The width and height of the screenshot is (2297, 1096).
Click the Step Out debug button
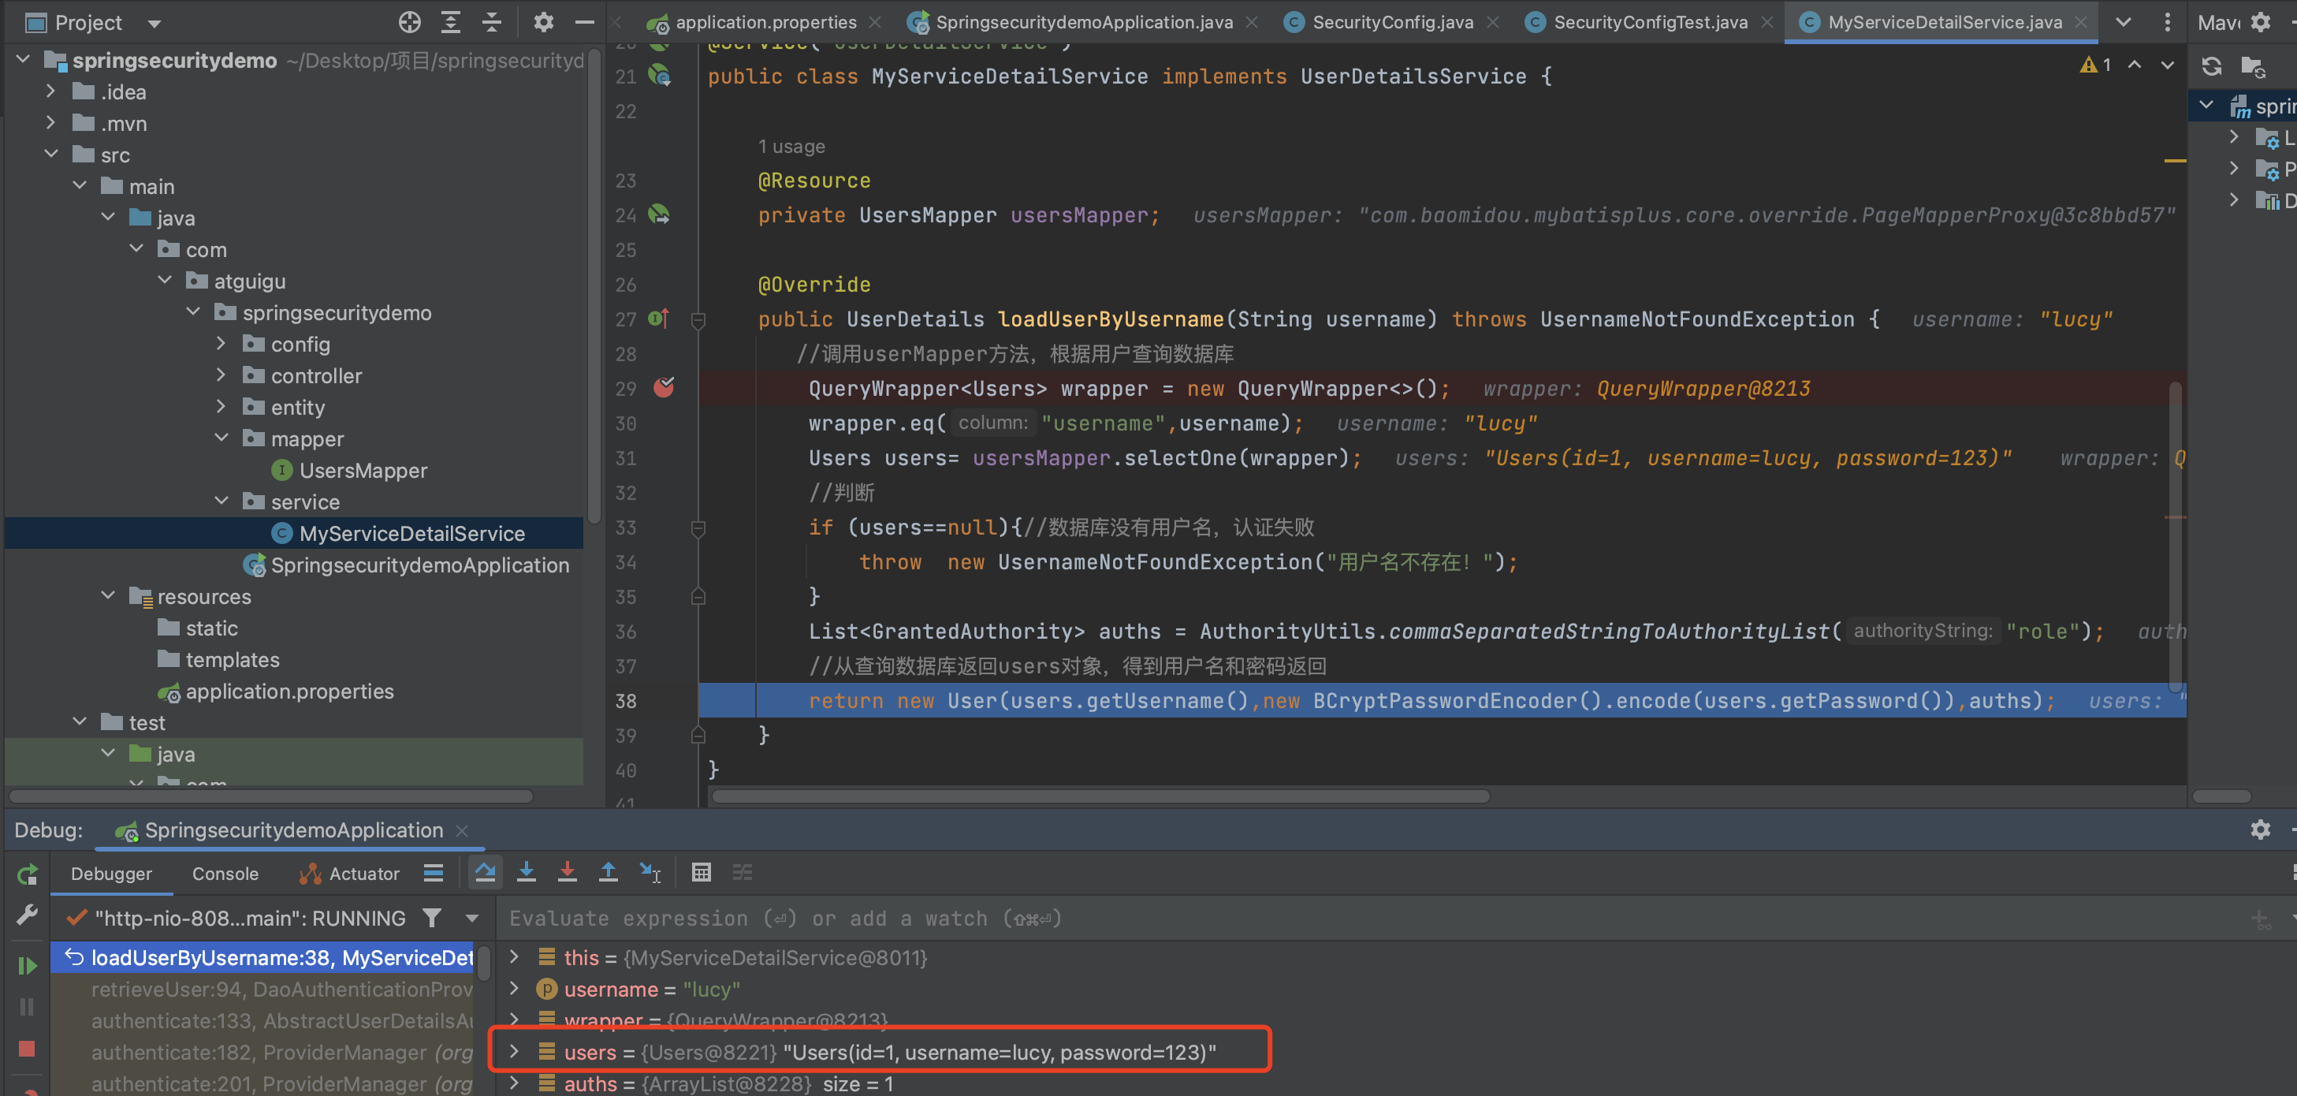pyautogui.click(x=608, y=872)
